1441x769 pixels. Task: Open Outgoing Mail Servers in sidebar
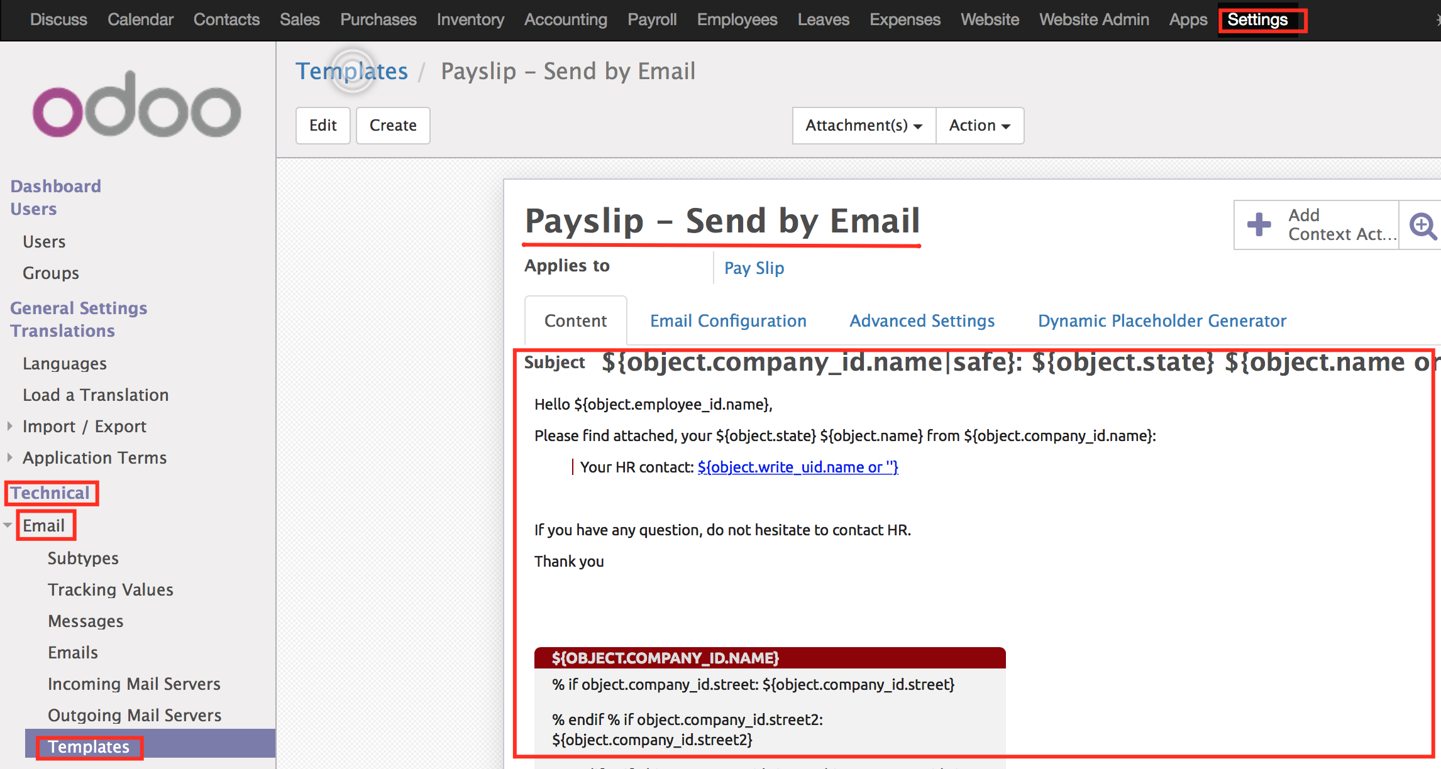coord(135,715)
